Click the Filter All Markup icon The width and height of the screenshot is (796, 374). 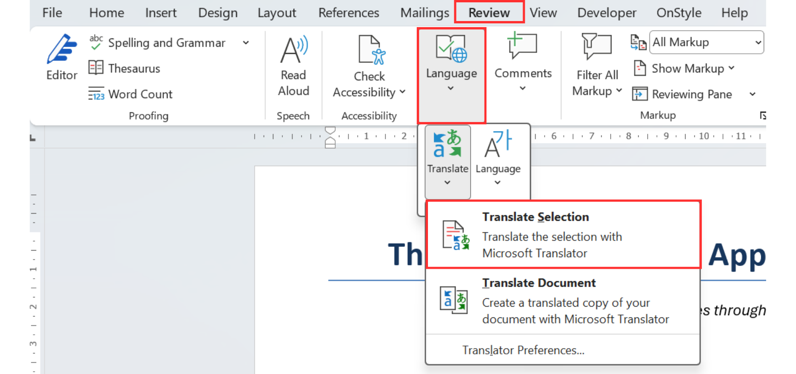pyautogui.click(x=597, y=47)
